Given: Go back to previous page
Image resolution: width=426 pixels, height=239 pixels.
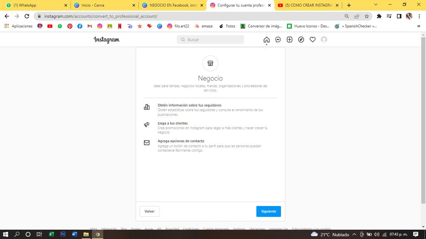Looking at the screenshot, I should 7,16.
